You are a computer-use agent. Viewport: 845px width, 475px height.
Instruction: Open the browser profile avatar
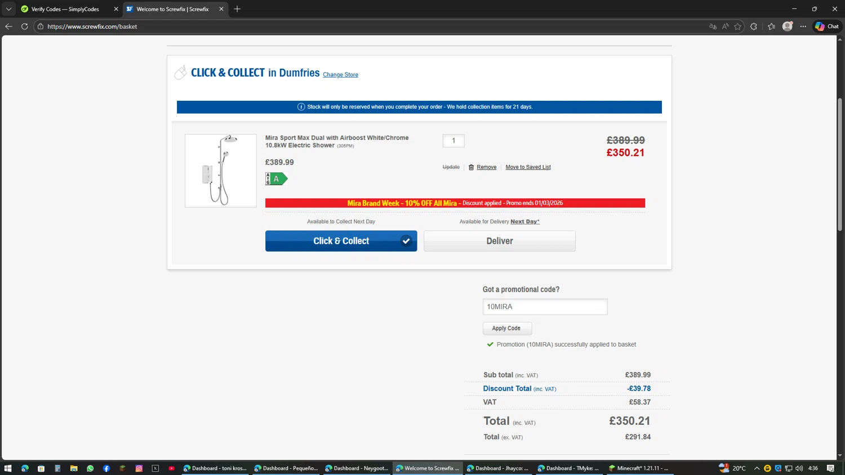pyautogui.click(x=788, y=26)
